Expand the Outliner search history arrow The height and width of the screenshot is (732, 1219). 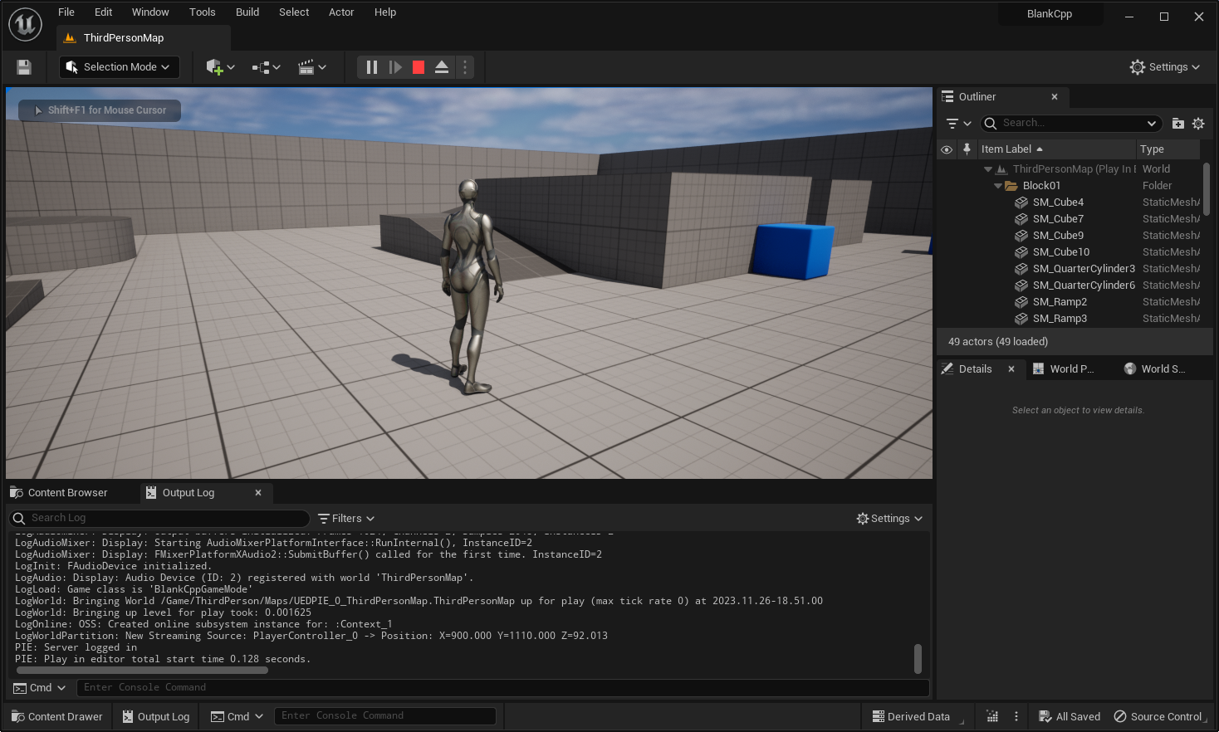[x=1152, y=124]
